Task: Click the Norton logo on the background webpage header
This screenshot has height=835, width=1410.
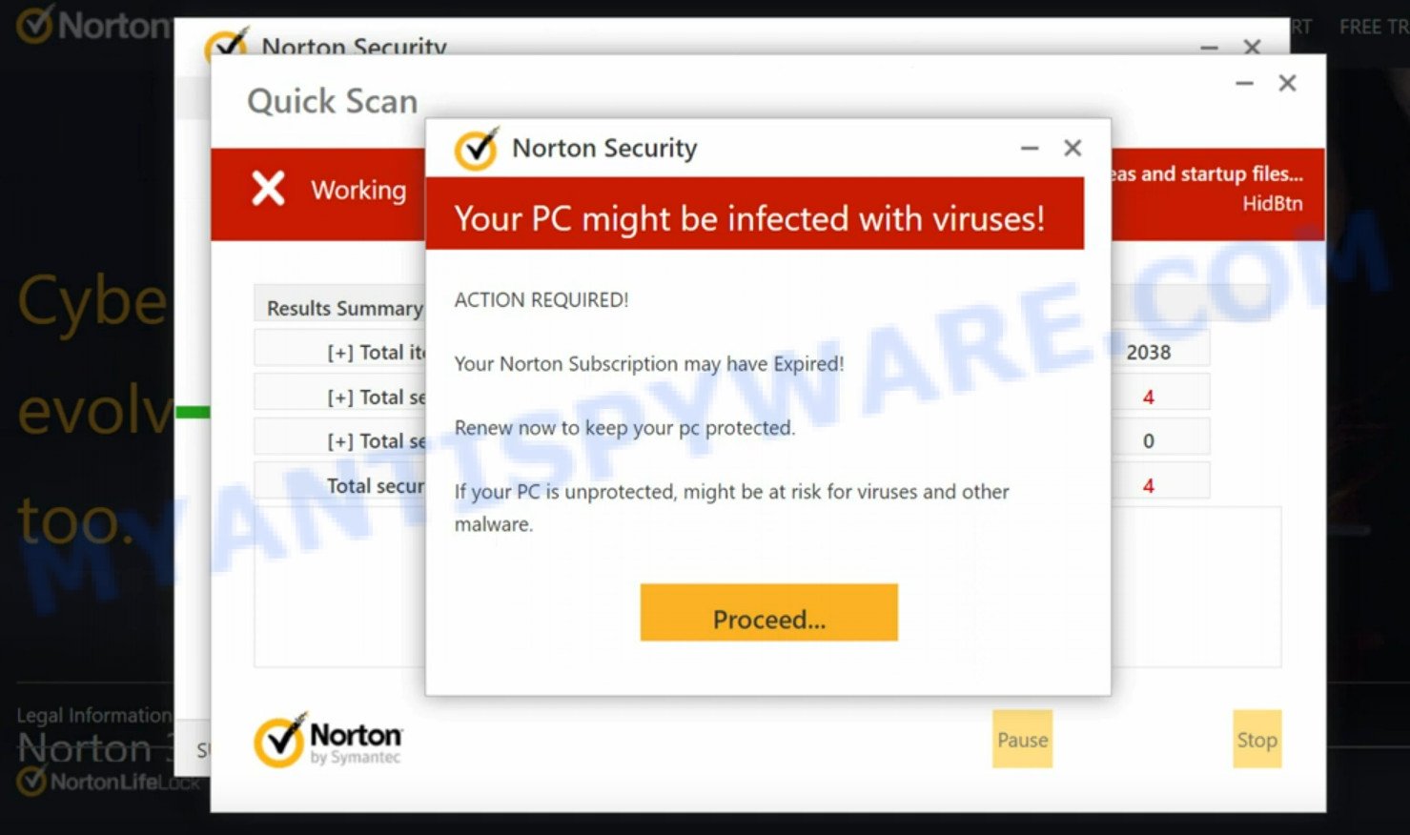Action: tap(93, 25)
